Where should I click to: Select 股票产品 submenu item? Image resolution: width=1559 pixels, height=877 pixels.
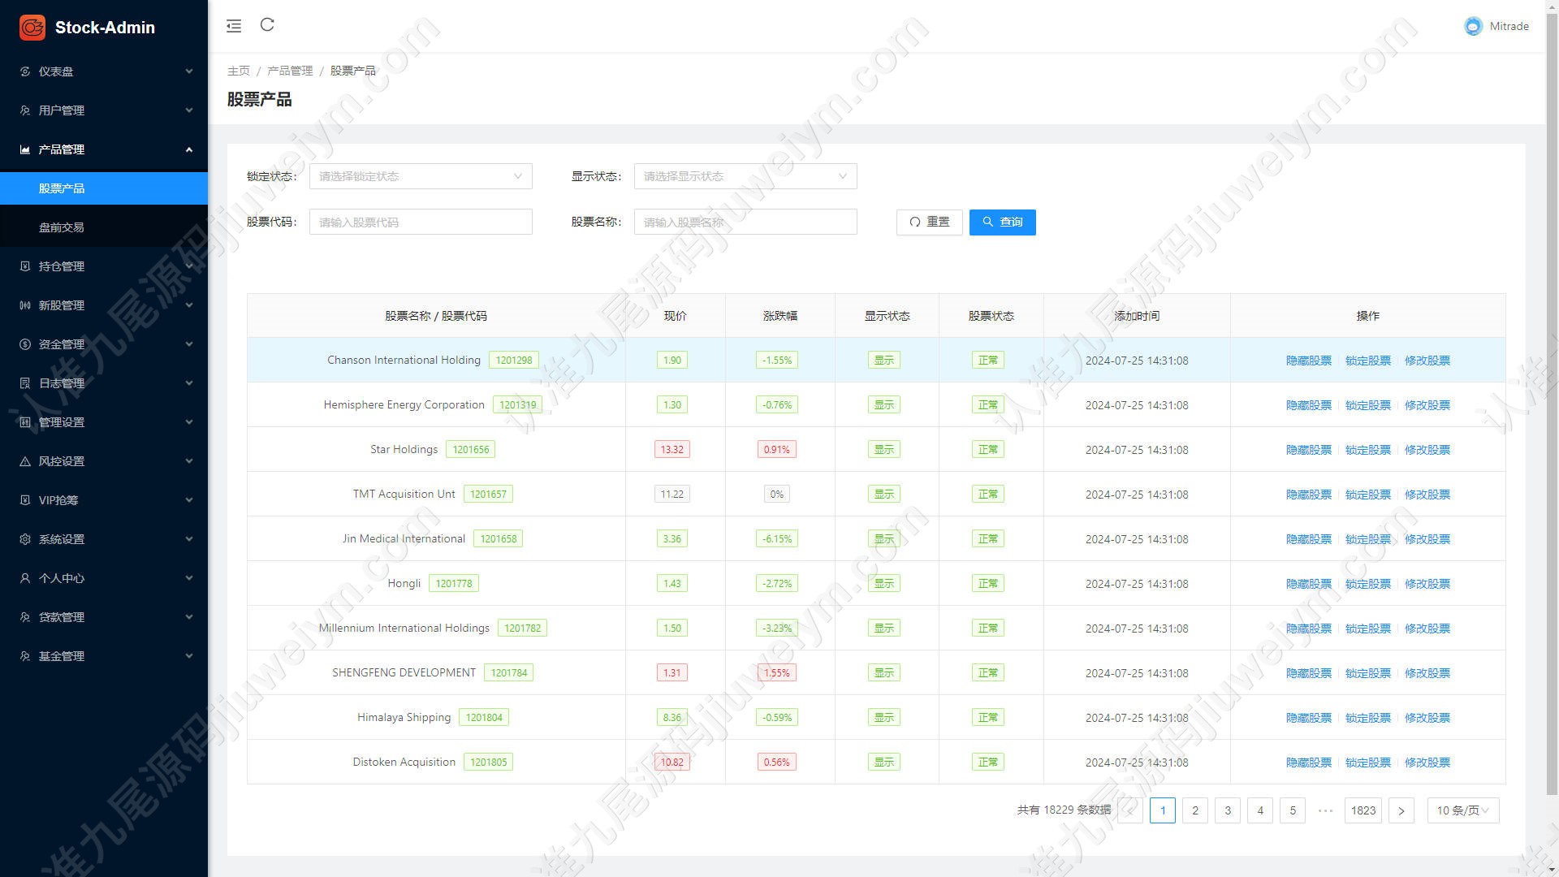[104, 188]
